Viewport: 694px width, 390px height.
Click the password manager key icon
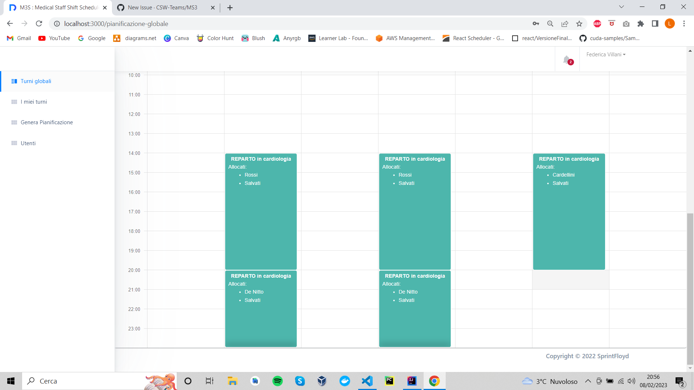coord(536,23)
